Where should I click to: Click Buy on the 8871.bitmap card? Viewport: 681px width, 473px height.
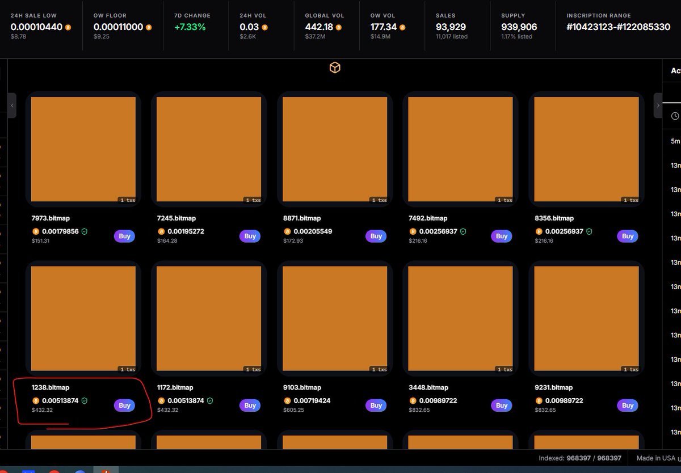click(x=376, y=236)
